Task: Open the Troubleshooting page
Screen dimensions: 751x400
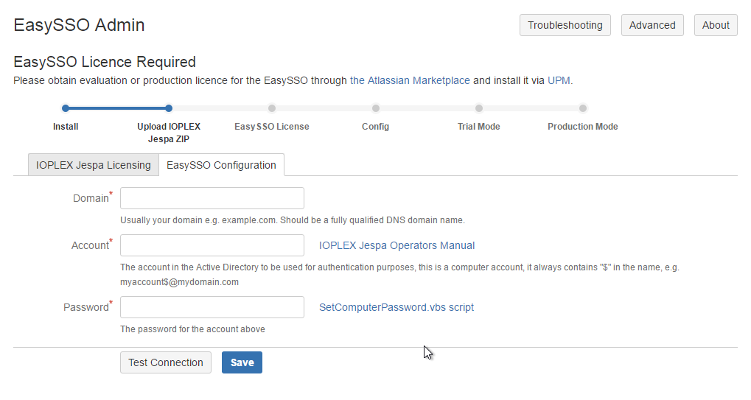Action: tap(565, 25)
